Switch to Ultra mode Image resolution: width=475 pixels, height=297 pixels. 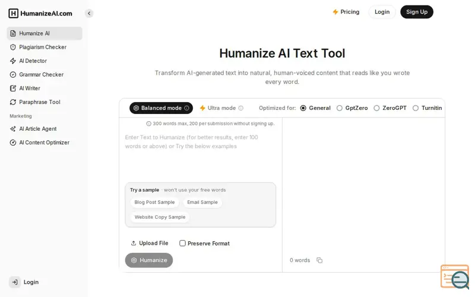221,108
